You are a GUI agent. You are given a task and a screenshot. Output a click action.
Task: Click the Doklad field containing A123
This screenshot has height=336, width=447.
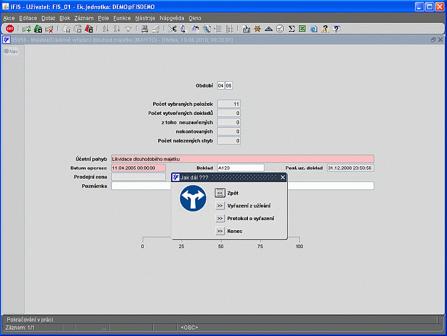pyautogui.click(x=241, y=168)
